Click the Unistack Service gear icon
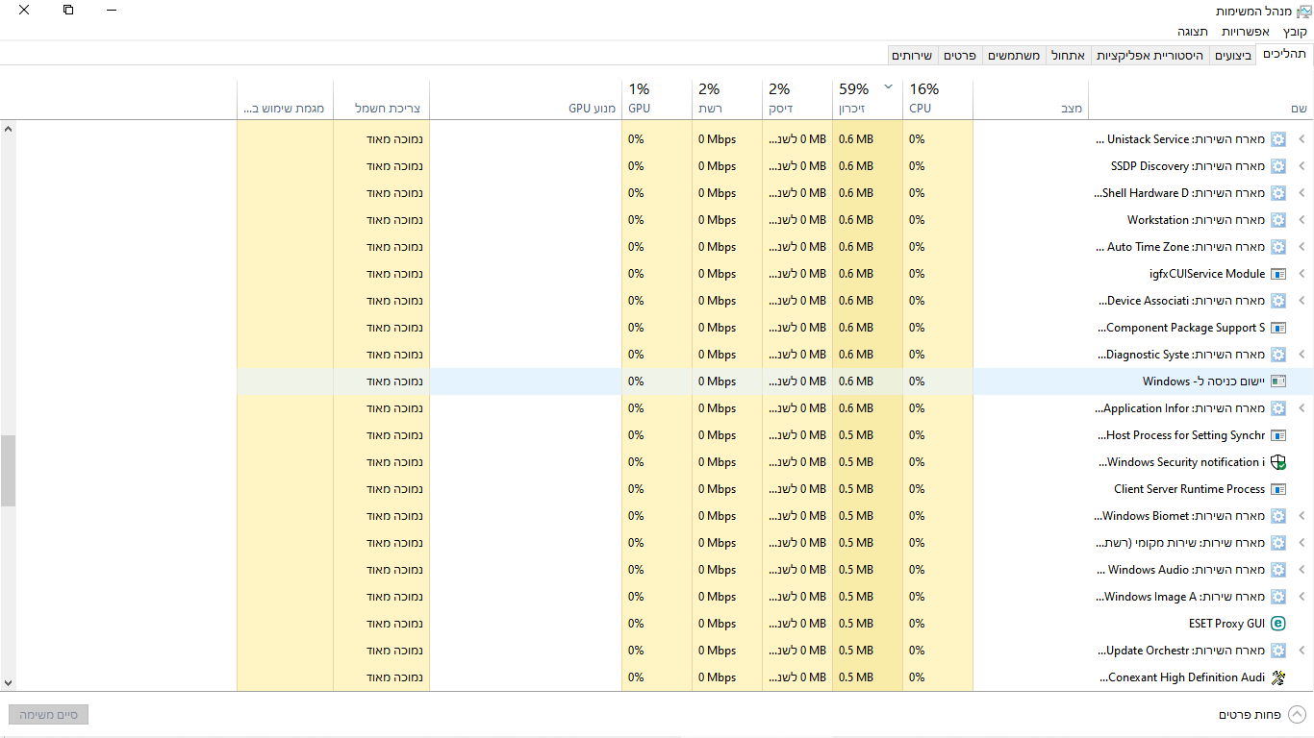The image size is (1314, 738). 1278,139
